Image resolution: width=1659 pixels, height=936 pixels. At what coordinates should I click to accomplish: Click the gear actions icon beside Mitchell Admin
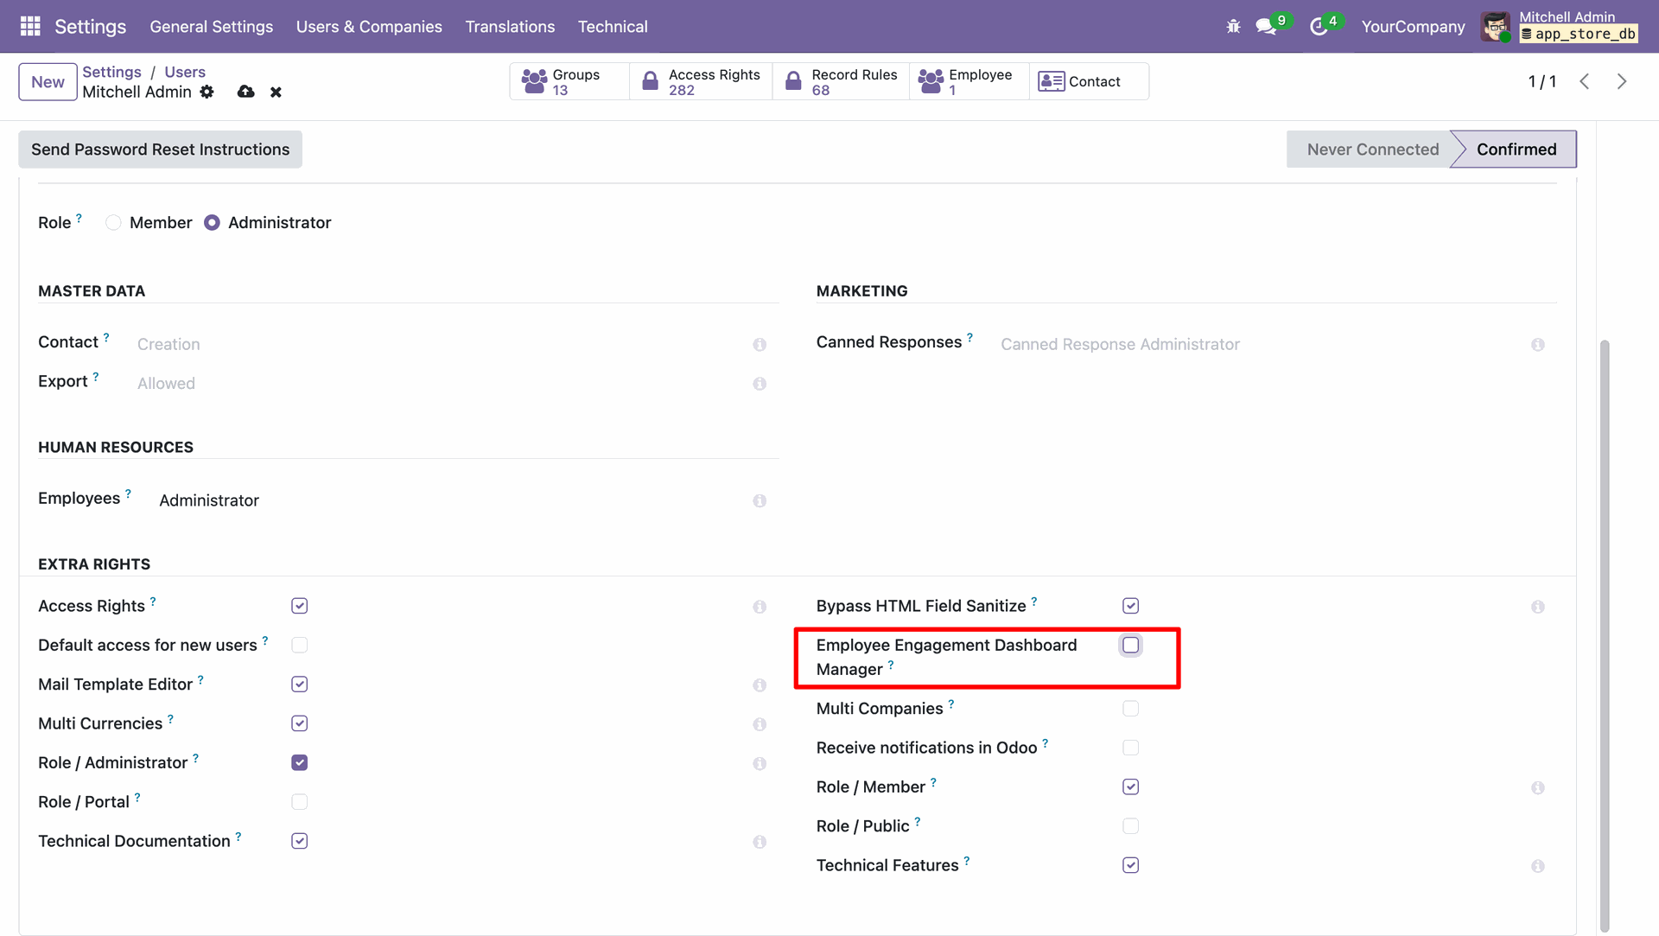[207, 92]
